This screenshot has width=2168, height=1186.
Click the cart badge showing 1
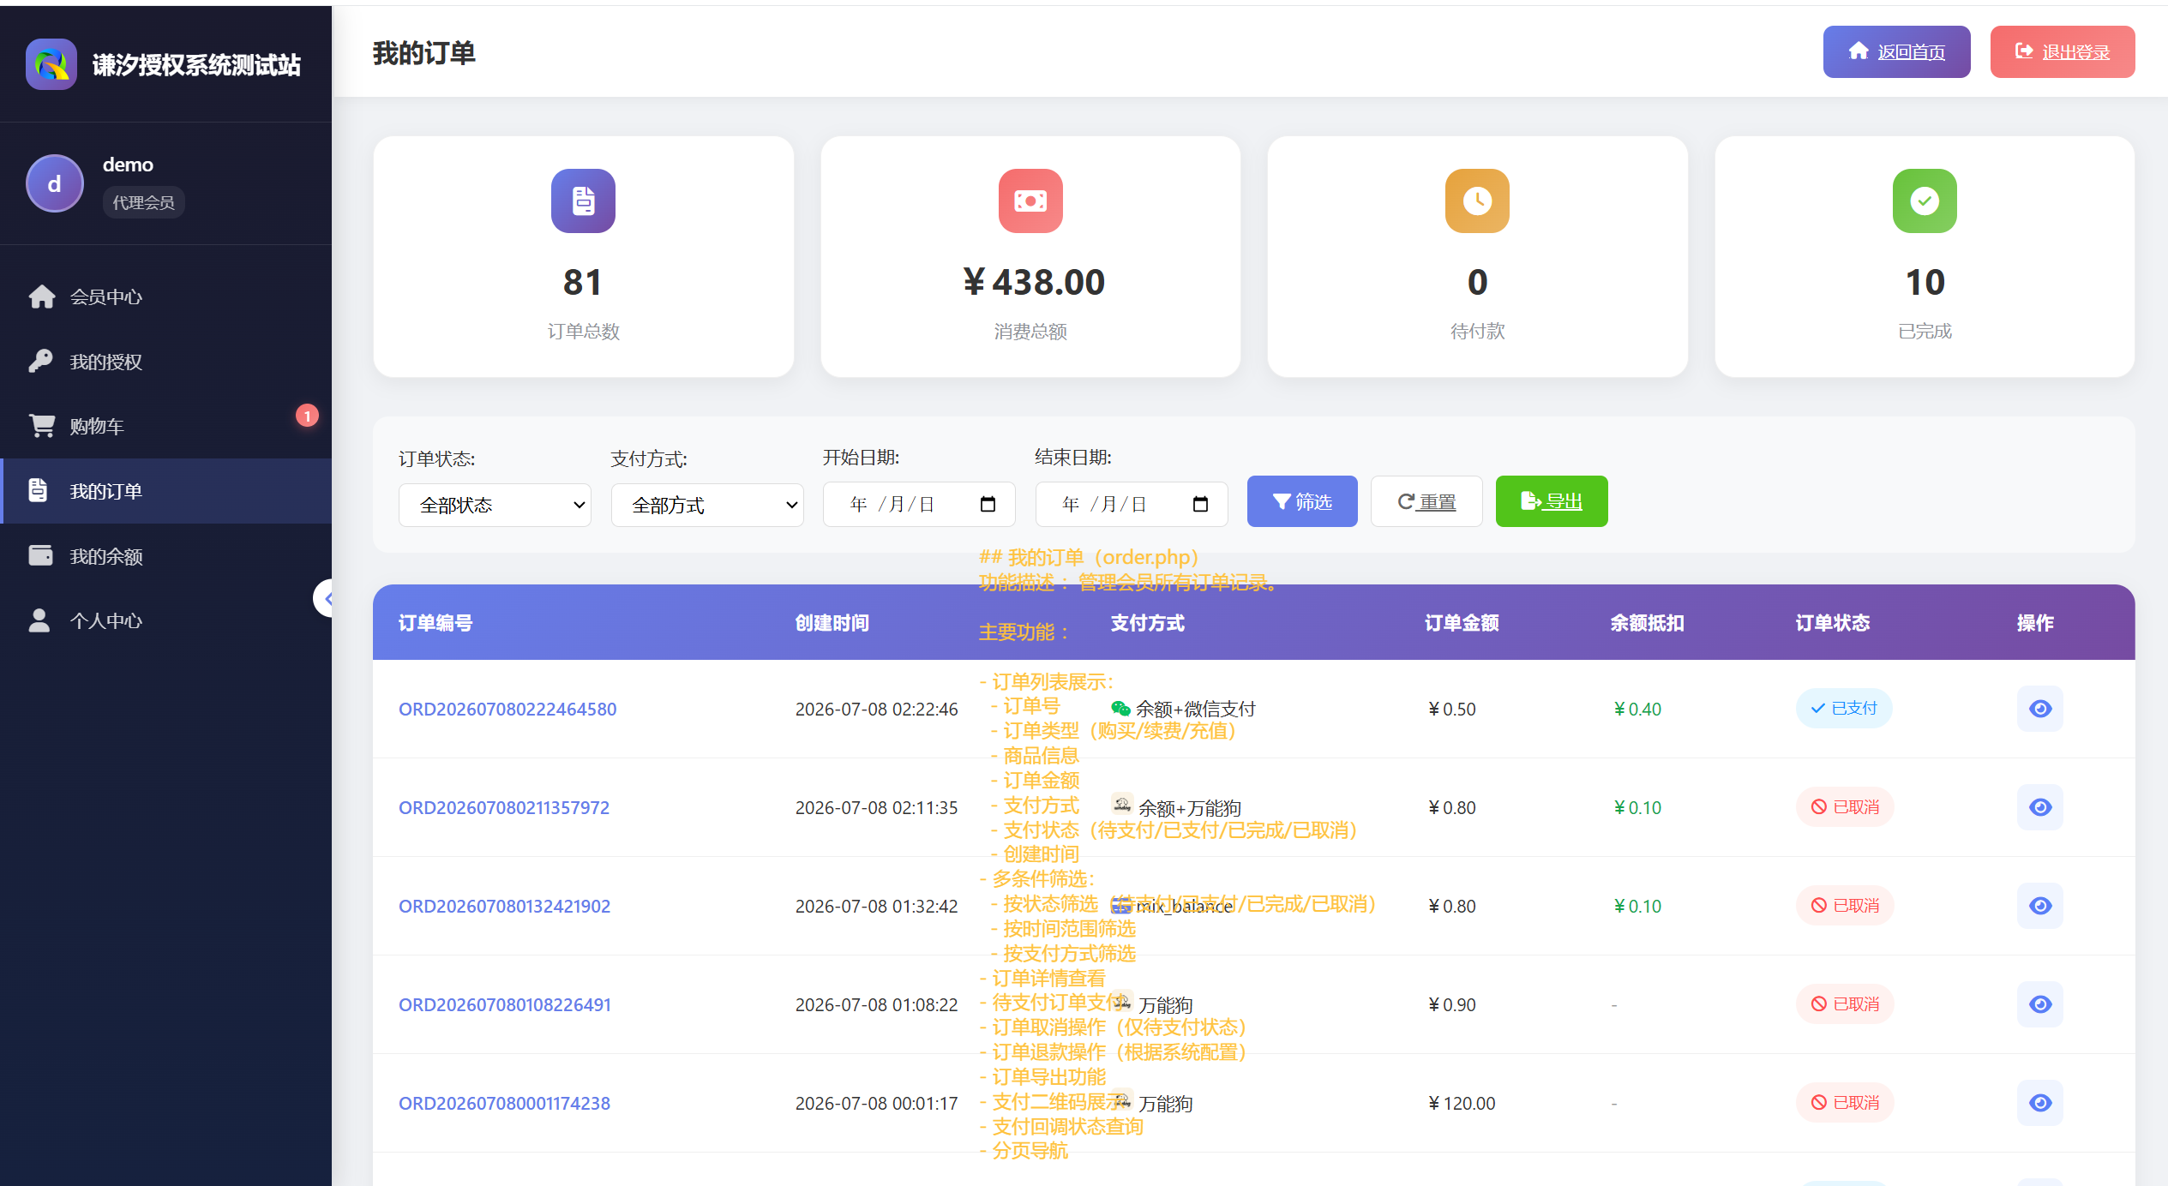[307, 416]
